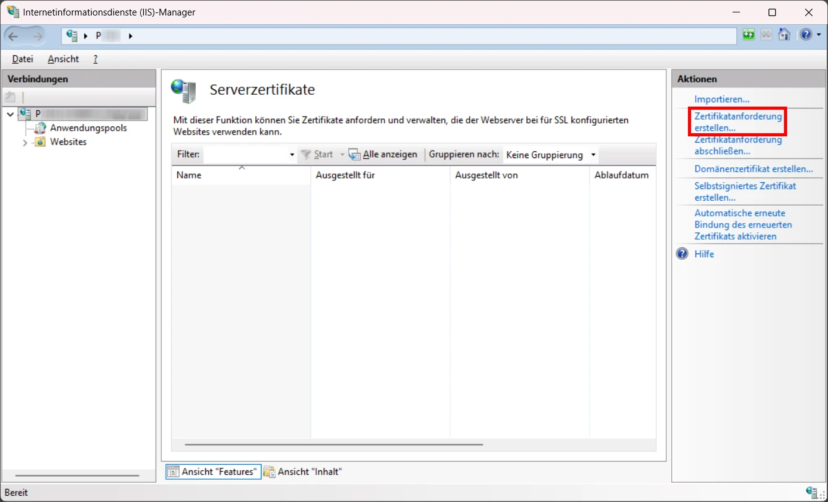This screenshot has height=502, width=828.
Task: Click the Hilfe icon in Aktionen panel
Action: coord(682,254)
